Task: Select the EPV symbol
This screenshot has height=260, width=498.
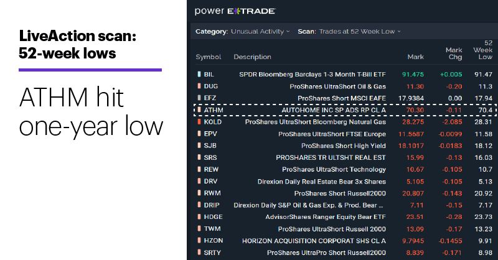Action: [210, 134]
